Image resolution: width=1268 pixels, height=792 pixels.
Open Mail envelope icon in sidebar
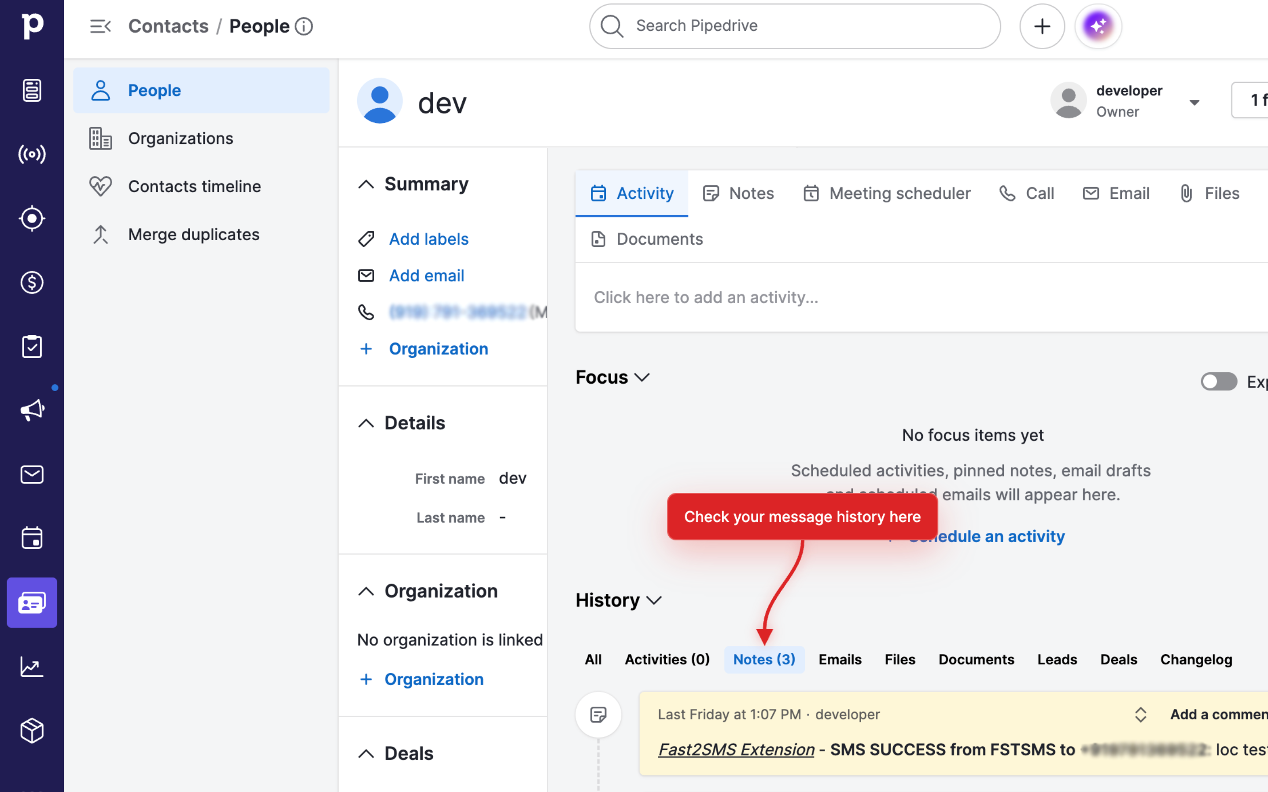pyautogui.click(x=32, y=475)
